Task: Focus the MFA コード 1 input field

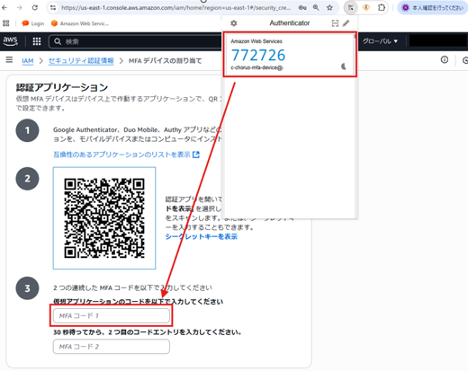Action: coord(112,315)
